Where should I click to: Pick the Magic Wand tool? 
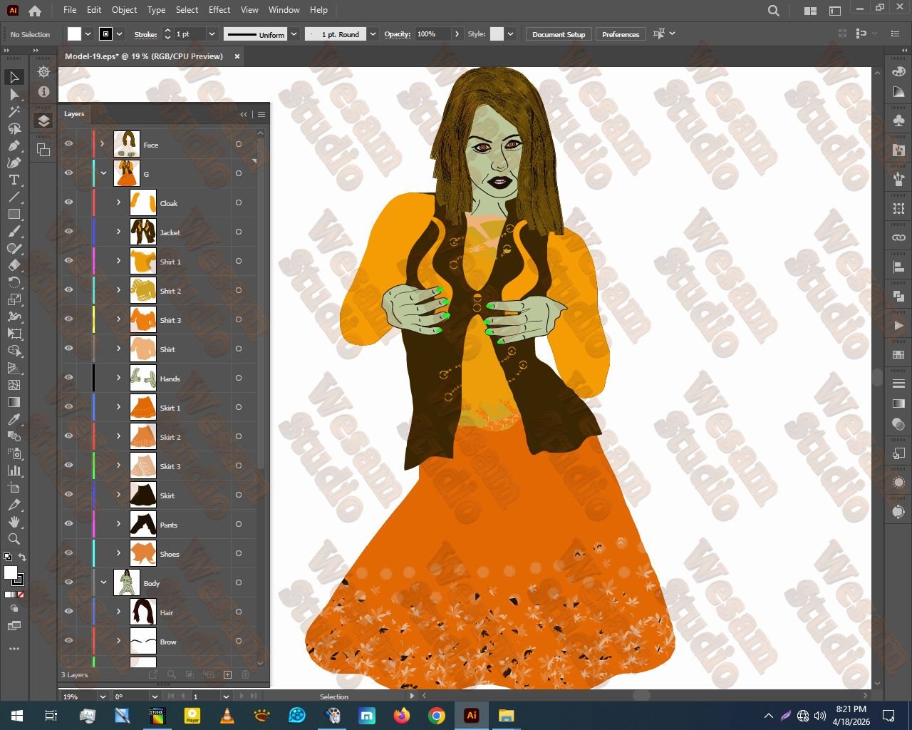pos(14,111)
